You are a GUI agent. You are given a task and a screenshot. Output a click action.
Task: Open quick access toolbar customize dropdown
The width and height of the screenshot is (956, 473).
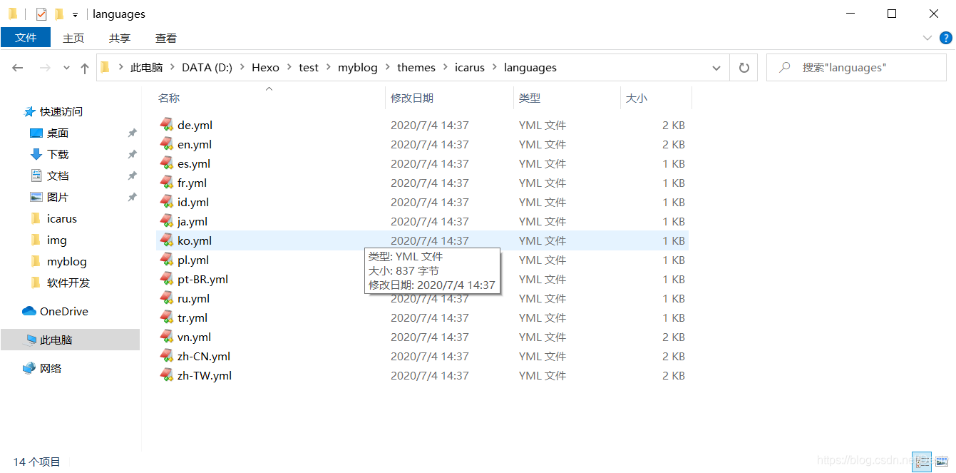tap(75, 14)
